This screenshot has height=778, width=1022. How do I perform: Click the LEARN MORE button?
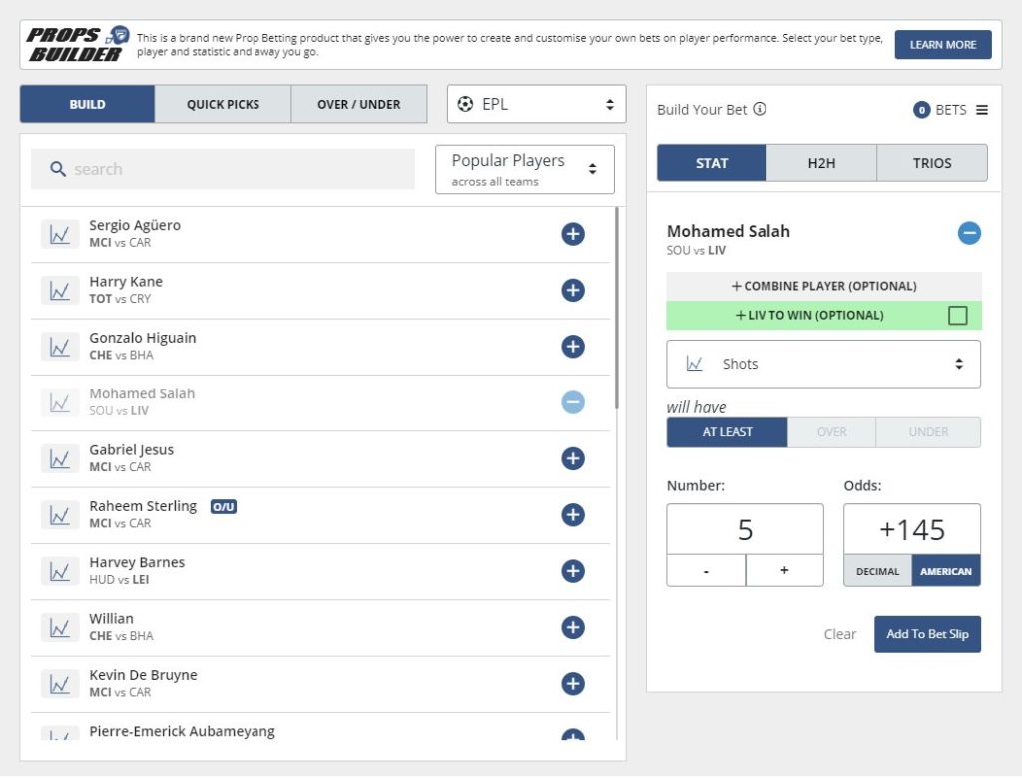(942, 44)
